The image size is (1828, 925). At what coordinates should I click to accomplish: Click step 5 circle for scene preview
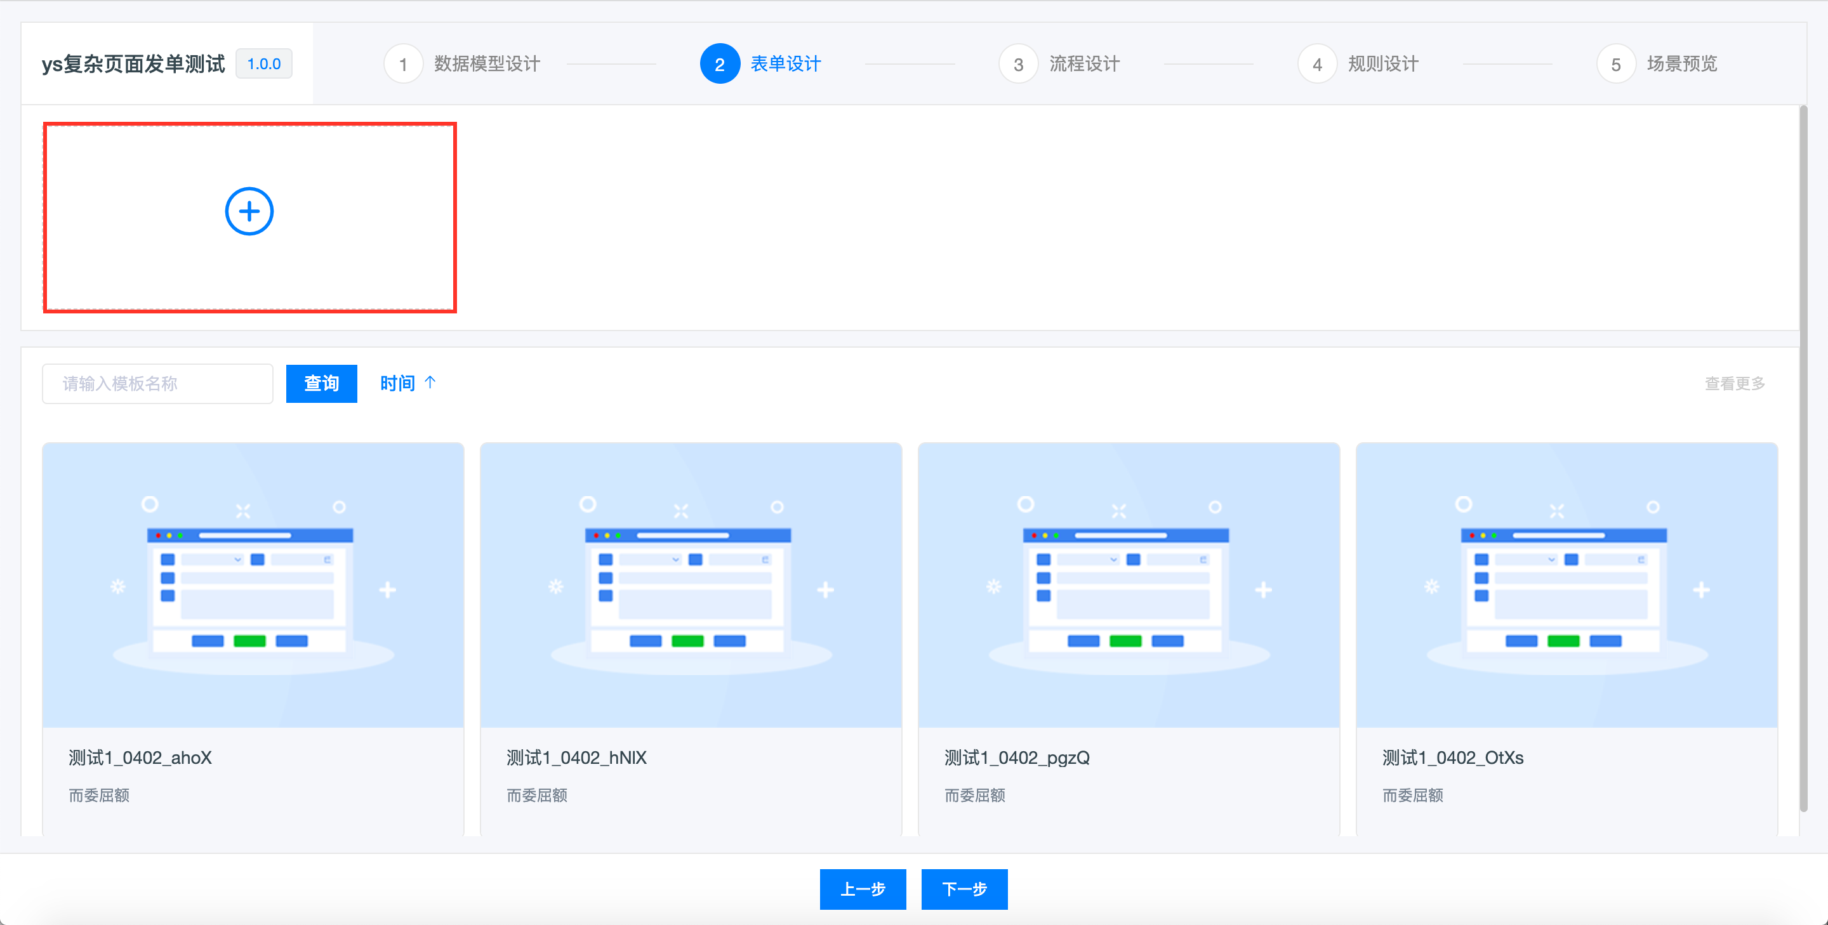tap(1616, 65)
